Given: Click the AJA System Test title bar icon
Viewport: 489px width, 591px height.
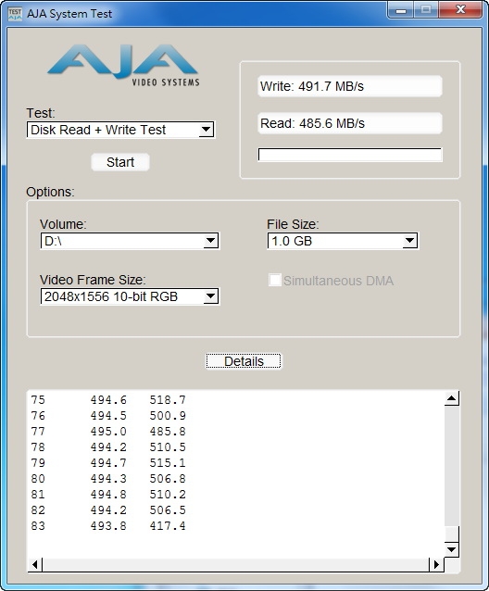Looking at the screenshot, I should (15, 14).
